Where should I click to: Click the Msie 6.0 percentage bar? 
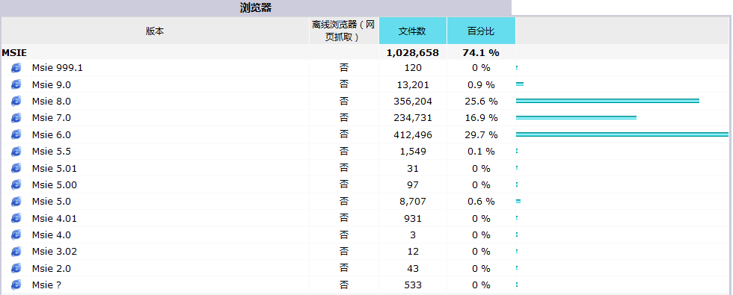622,134
